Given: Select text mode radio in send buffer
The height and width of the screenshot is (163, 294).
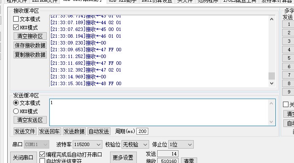Looking at the screenshot, I should [x=16, y=103].
